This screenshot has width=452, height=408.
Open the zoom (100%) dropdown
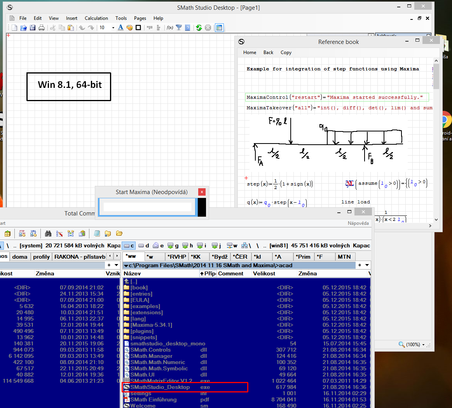point(423,345)
